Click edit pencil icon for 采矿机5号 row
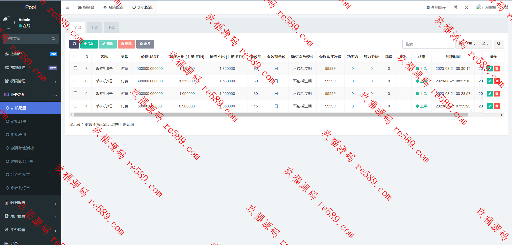The height and width of the screenshot is (245, 512). click(490, 81)
